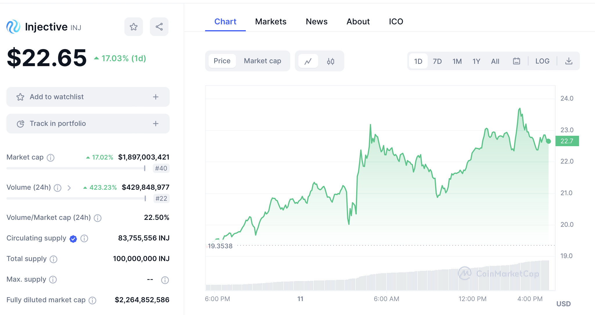Click the star favorite icon beside Injective

tap(134, 27)
